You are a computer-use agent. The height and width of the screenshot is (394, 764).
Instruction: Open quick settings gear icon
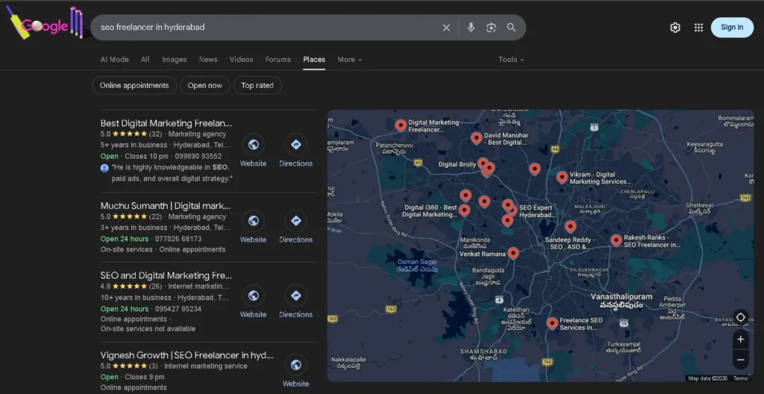(x=674, y=28)
